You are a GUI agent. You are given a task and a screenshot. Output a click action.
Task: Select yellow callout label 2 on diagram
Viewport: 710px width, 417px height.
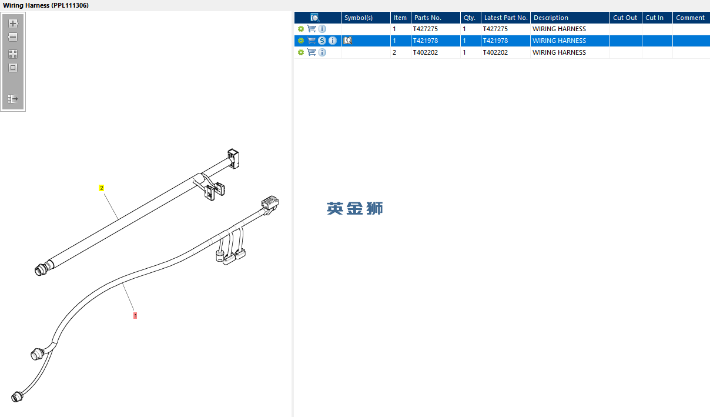point(101,188)
